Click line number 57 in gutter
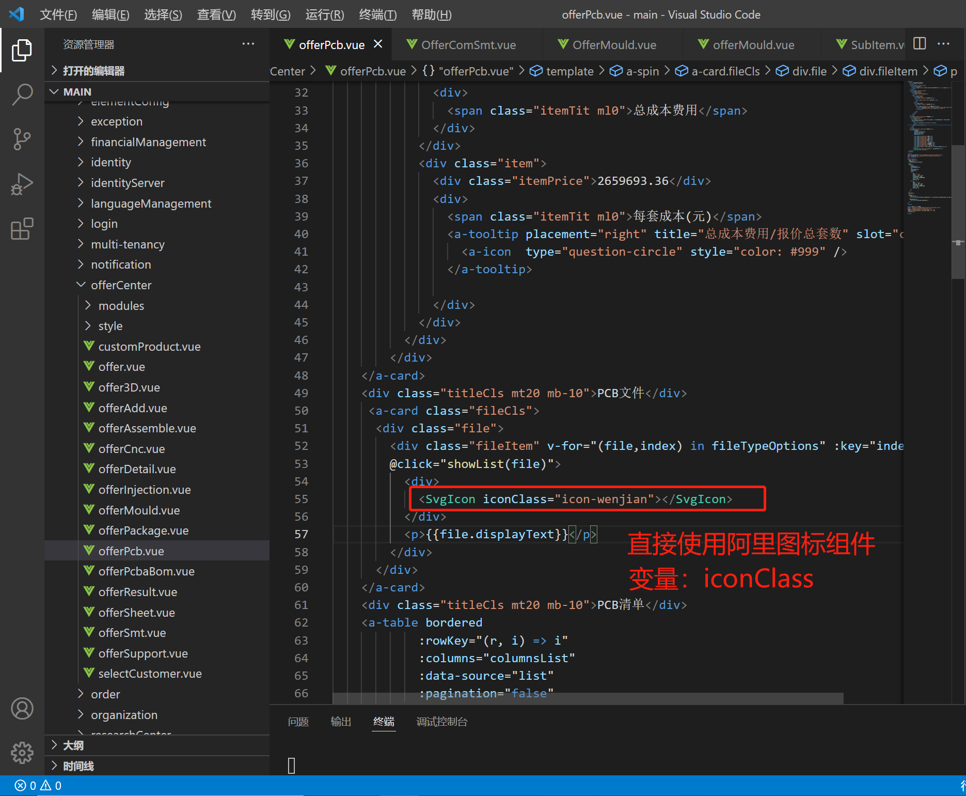Image resolution: width=966 pixels, height=796 pixels. tap(302, 534)
